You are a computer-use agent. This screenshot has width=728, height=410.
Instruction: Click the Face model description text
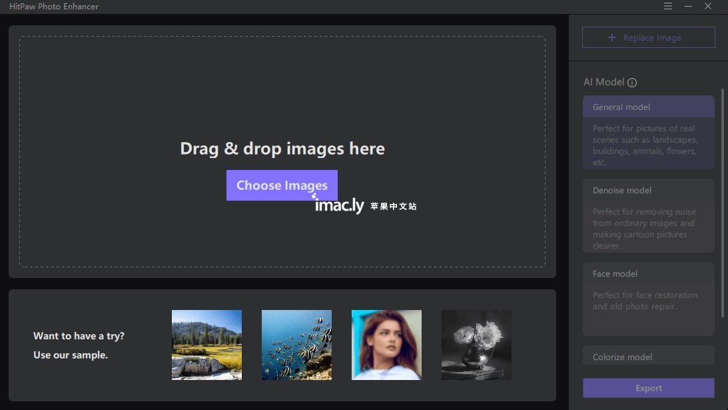(x=645, y=301)
